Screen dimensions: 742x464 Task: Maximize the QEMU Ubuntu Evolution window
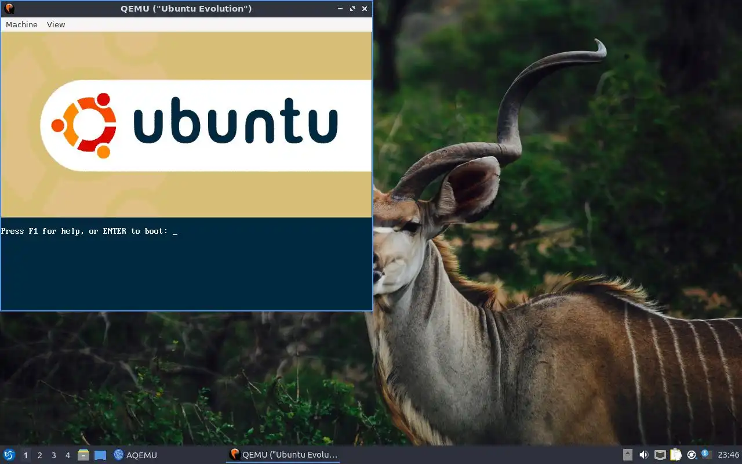352,9
